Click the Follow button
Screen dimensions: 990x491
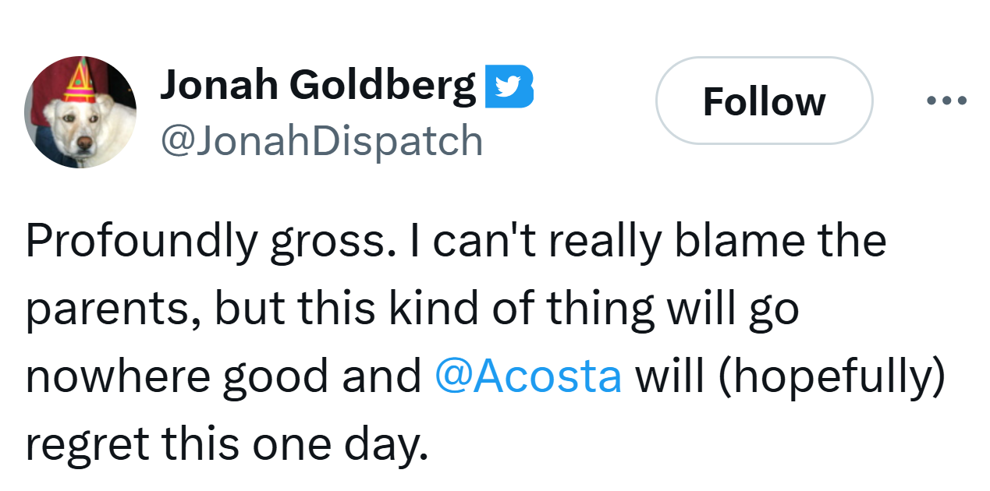pyautogui.click(x=764, y=101)
